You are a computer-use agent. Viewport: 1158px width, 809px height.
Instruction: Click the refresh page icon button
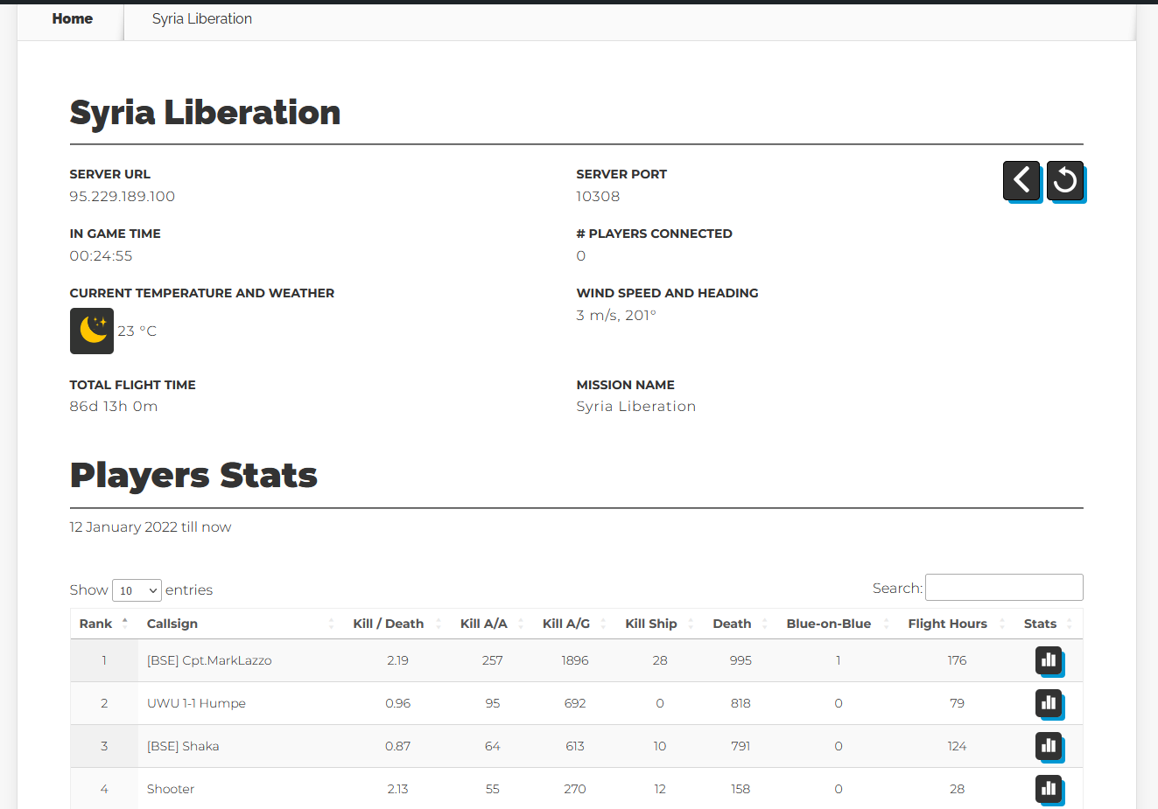click(x=1065, y=180)
